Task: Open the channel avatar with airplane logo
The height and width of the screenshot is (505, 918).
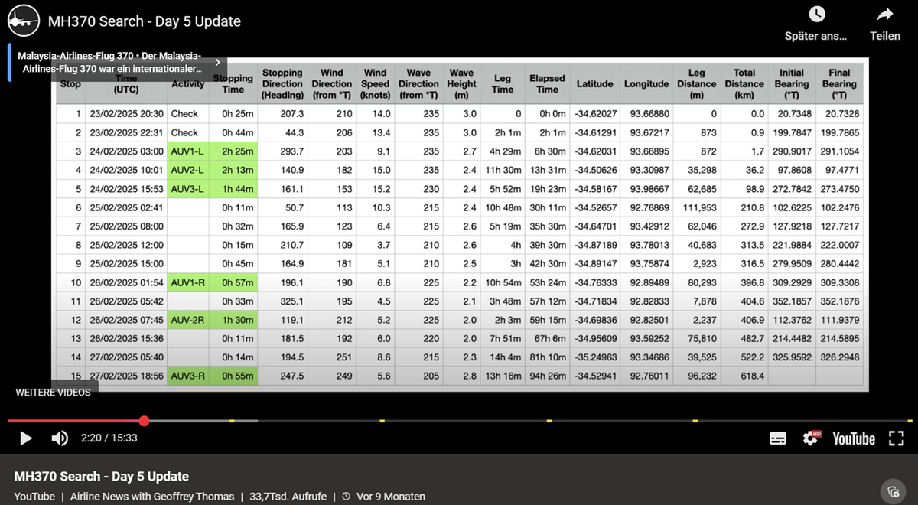Action: click(24, 21)
